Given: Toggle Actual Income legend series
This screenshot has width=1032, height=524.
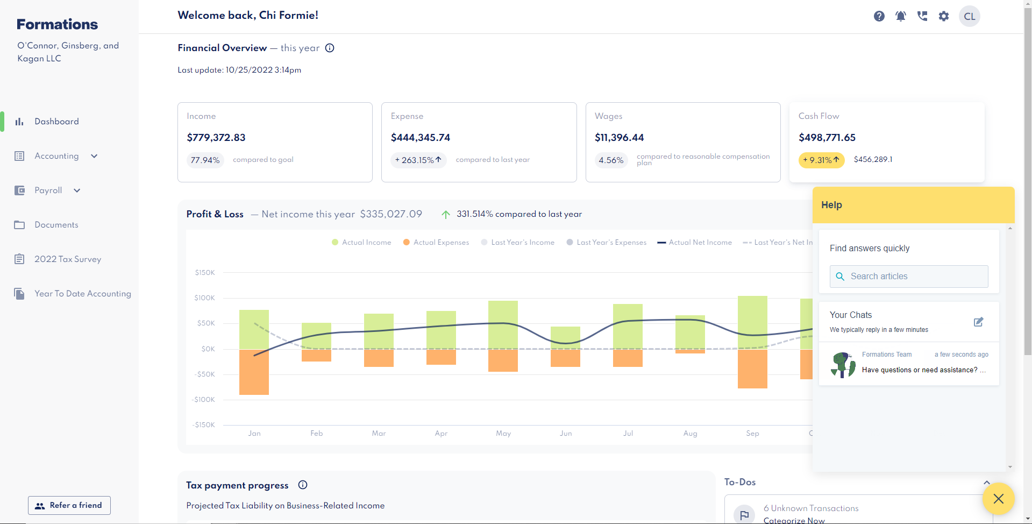Looking at the screenshot, I should pyautogui.click(x=361, y=243).
